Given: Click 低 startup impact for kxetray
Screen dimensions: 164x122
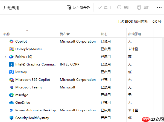Looking at the screenshot, I should [x=130, y=72].
